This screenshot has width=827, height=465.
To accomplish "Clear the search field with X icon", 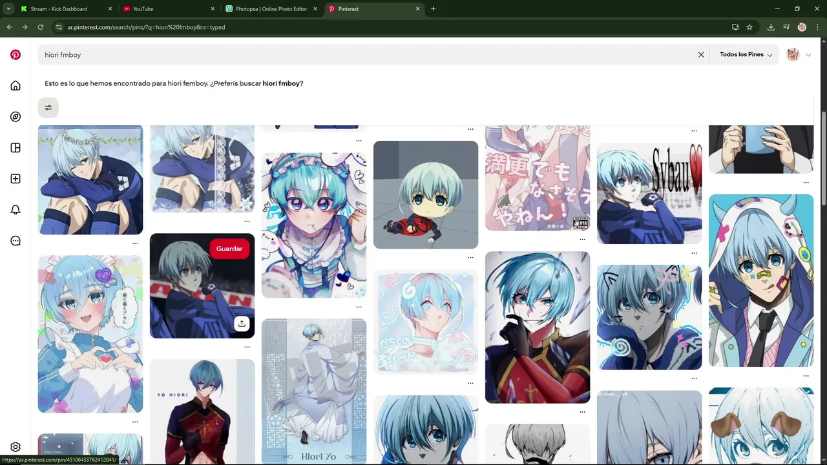I will pyautogui.click(x=701, y=55).
